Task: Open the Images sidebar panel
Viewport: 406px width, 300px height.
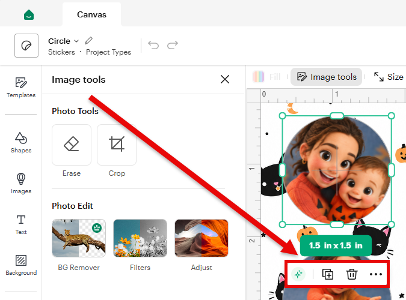Action: coord(21,184)
